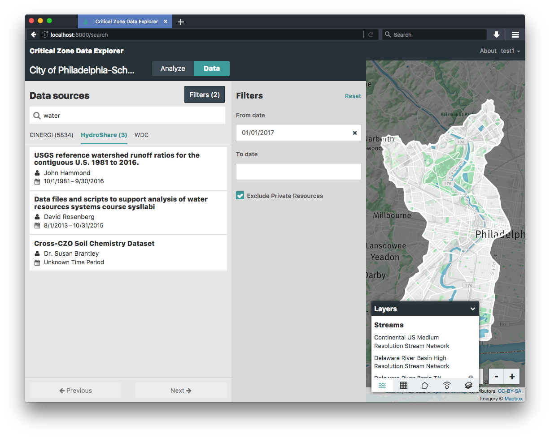Select Continental US Medium Resolution Stream Network layer
550x438 pixels.
click(412, 342)
